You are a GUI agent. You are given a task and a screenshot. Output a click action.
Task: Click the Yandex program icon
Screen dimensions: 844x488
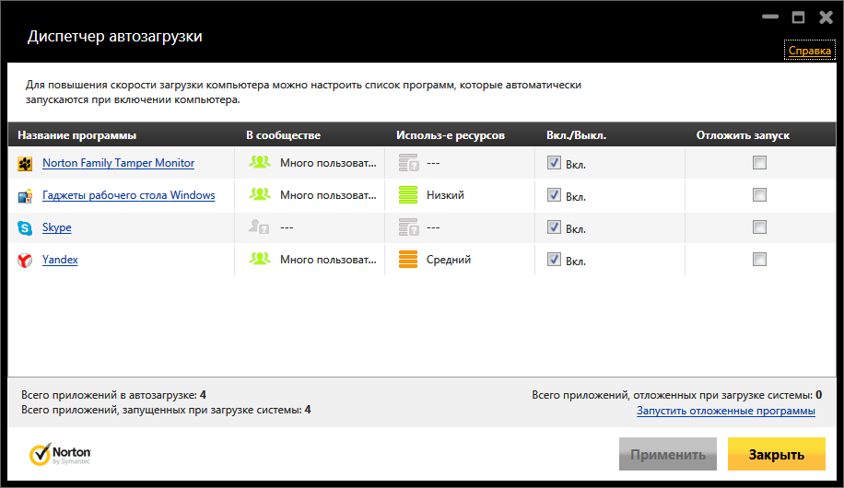click(25, 261)
